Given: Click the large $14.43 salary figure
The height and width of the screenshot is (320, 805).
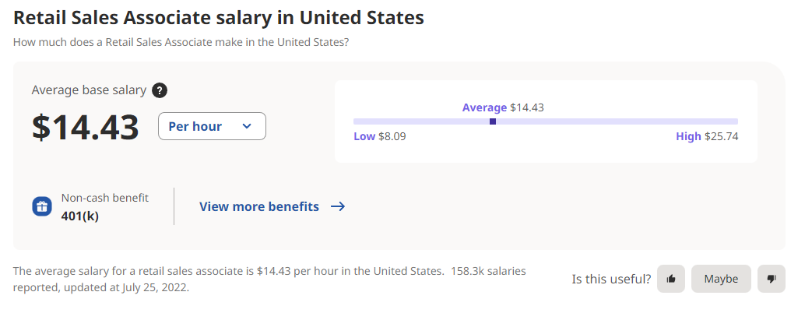Looking at the screenshot, I should 86,127.
